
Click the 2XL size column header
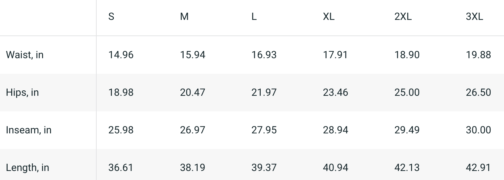[x=403, y=17]
